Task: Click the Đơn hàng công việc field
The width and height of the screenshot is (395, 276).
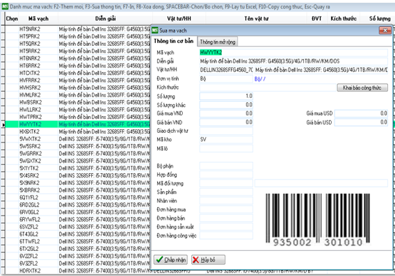Action: (x=226, y=236)
